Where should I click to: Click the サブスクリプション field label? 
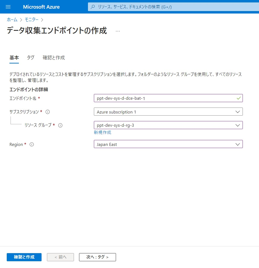click(24, 112)
